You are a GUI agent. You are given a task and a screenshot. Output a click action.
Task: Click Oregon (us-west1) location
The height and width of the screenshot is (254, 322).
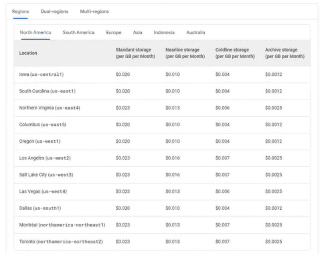40,142
